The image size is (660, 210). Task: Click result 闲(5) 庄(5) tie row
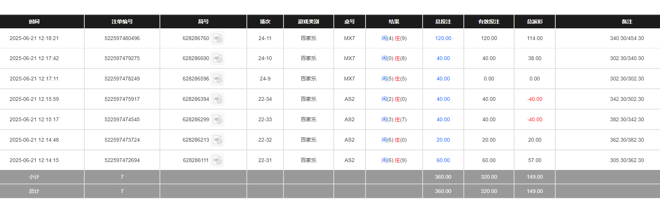pos(394,79)
